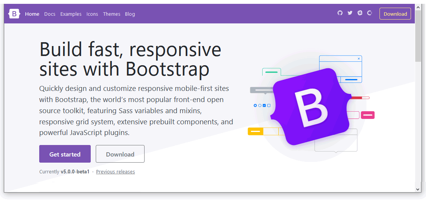Select the filled radio button in illustration
Screen dimensions: 426x201
coord(255,105)
